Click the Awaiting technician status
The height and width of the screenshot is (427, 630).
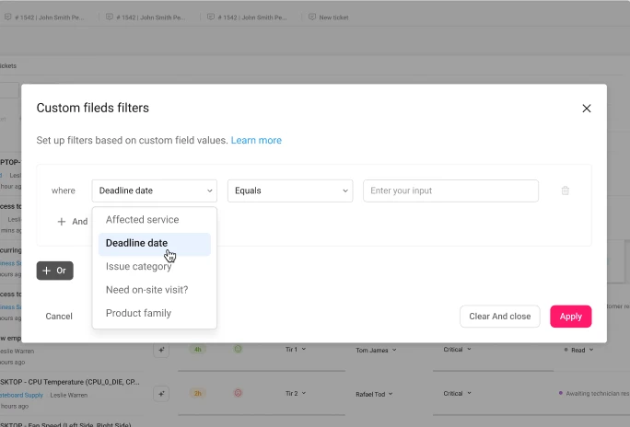(x=595, y=394)
